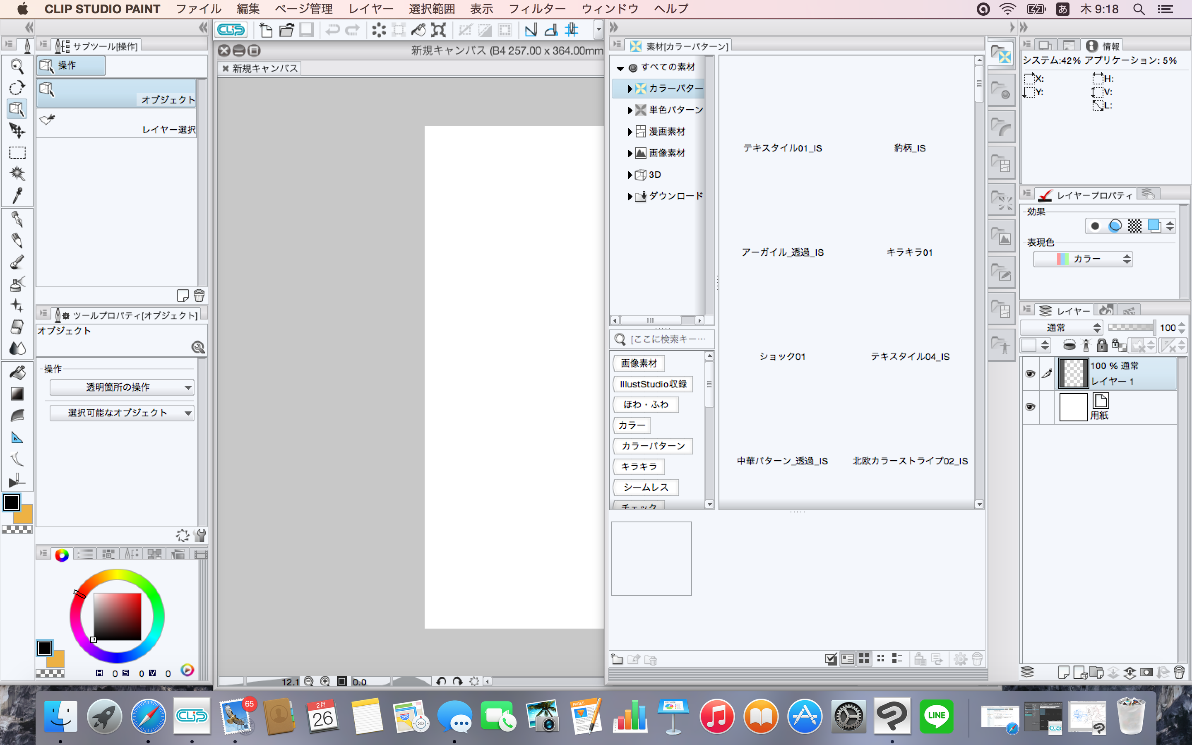This screenshot has width=1192, height=745.
Task: Open the フィルター menu
Action: (x=536, y=9)
